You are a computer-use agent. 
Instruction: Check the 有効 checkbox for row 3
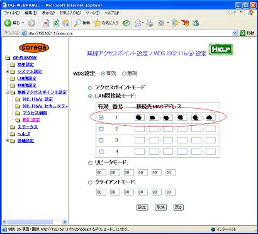(x=101, y=140)
